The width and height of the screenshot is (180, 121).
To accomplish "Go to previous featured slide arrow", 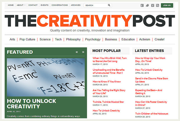I will click(x=77, y=52).
